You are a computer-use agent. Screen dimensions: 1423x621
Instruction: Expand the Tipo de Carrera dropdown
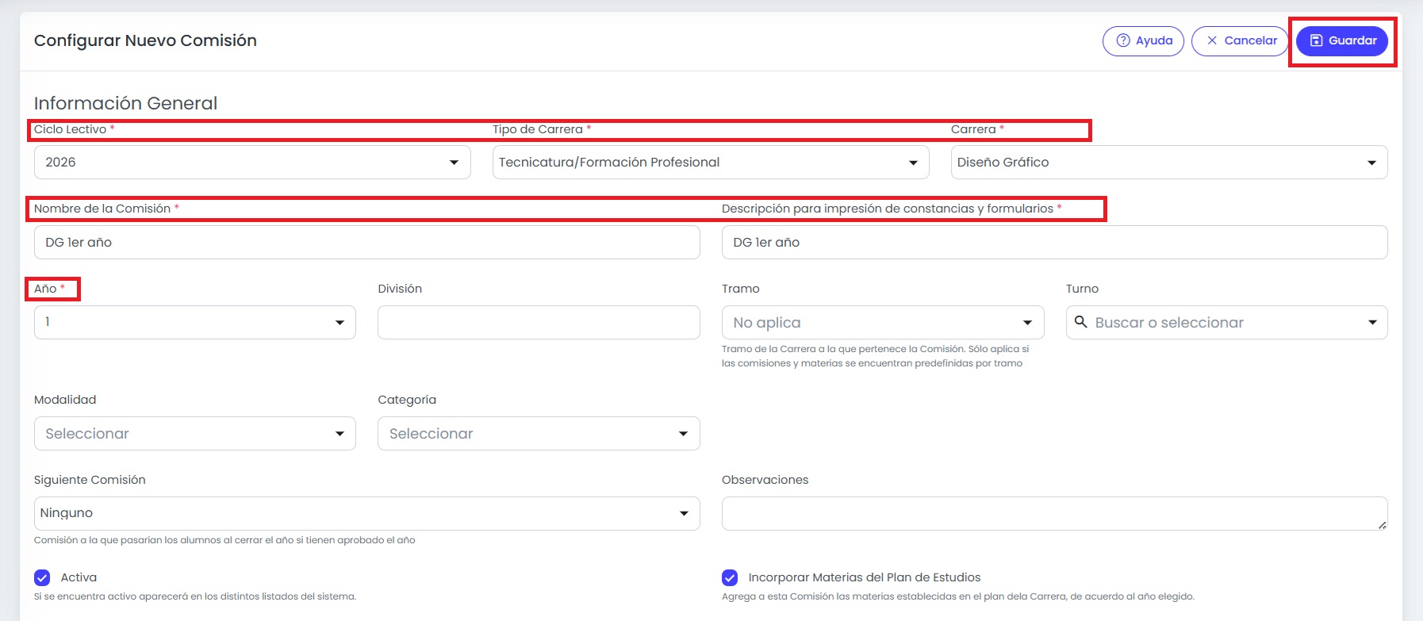(711, 162)
